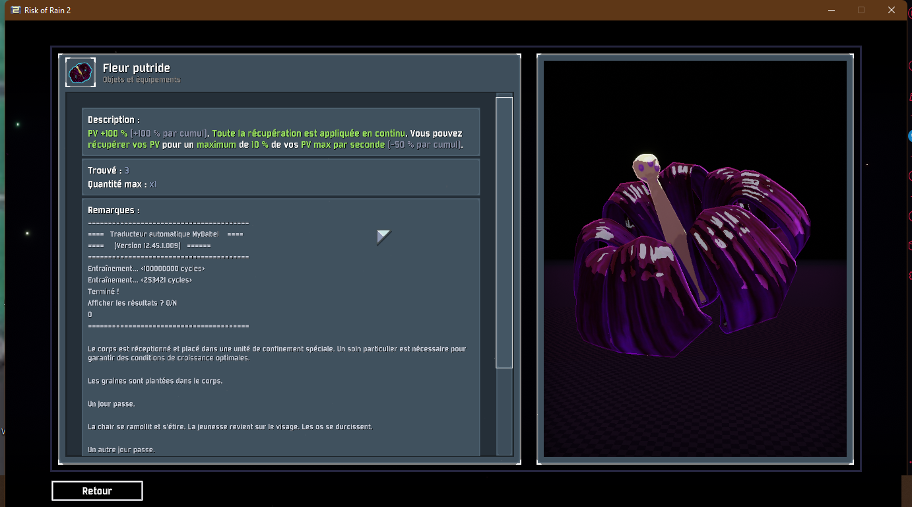This screenshot has height=507, width=912.
Task: Click the Remarques section heading
Action: [x=114, y=210]
